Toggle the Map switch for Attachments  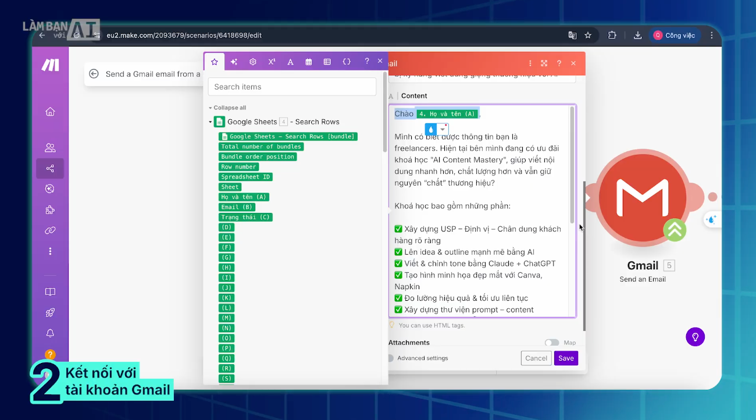[x=551, y=343]
